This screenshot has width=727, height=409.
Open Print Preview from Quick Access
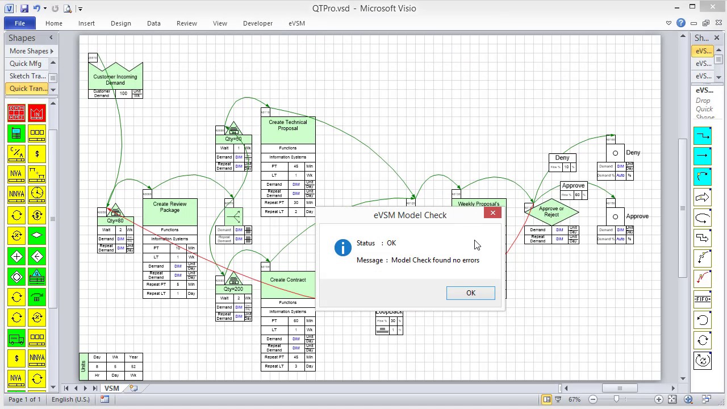[x=68, y=9]
